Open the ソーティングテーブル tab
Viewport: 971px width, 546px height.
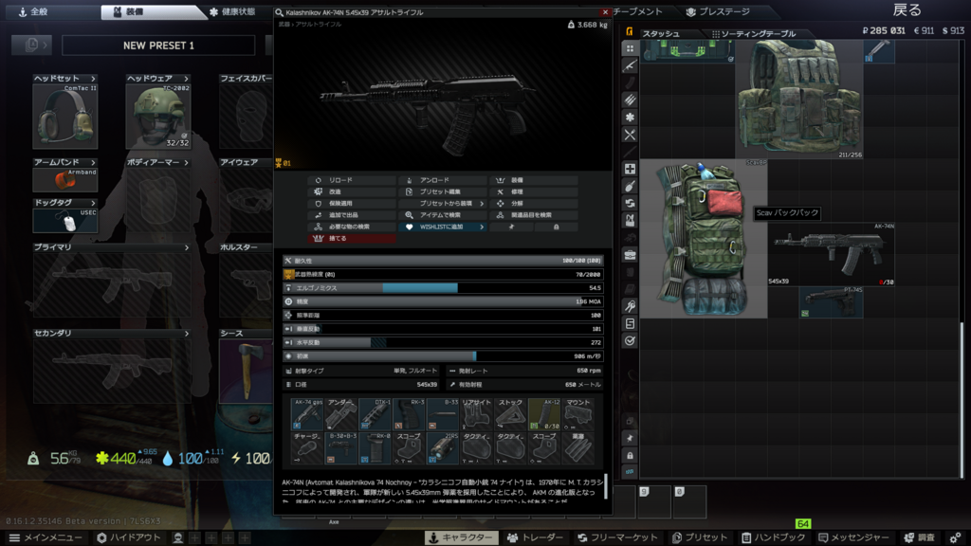click(752, 33)
